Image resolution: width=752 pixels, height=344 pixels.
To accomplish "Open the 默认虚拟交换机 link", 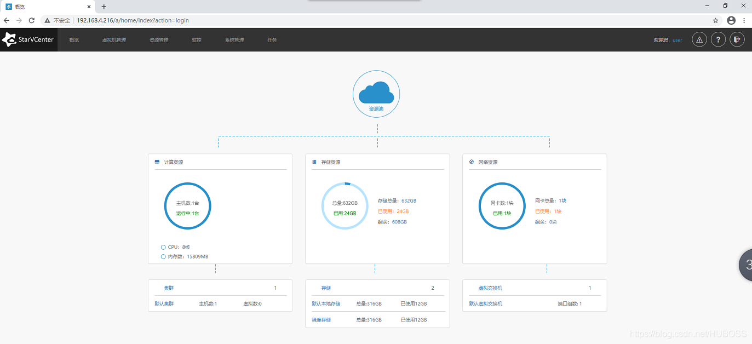I will (x=486, y=303).
